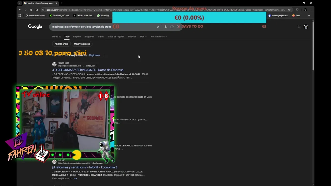Show all hidden bookmarks chevron

(309, 16)
